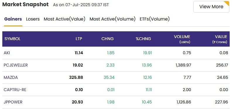The height and width of the screenshot is (109, 232).
Task: Click the CAPTRU-RE symbol link
Action: click(15, 90)
